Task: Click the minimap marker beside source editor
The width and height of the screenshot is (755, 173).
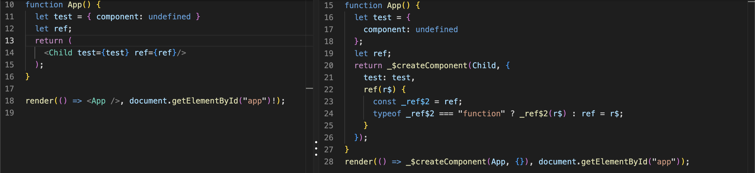Action: coord(310,88)
